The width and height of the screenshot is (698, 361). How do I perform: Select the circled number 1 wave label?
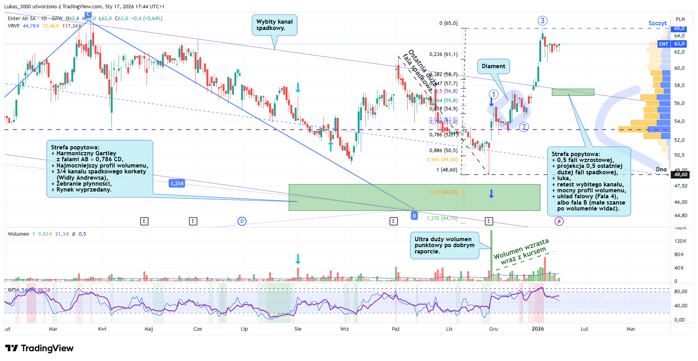[x=494, y=94]
